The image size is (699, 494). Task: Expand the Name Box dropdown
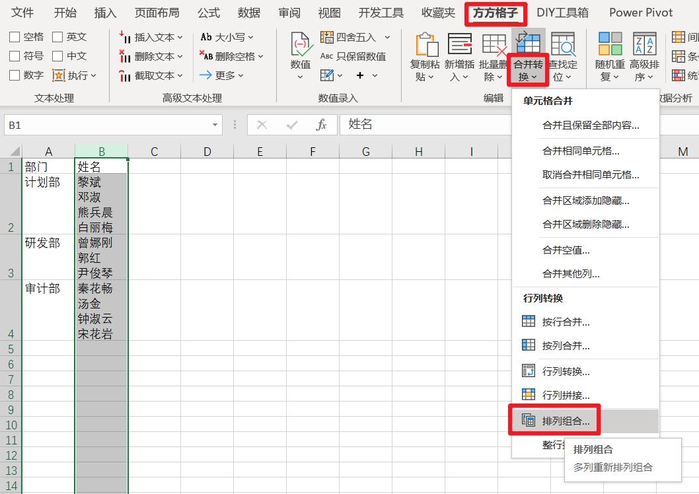tap(214, 124)
